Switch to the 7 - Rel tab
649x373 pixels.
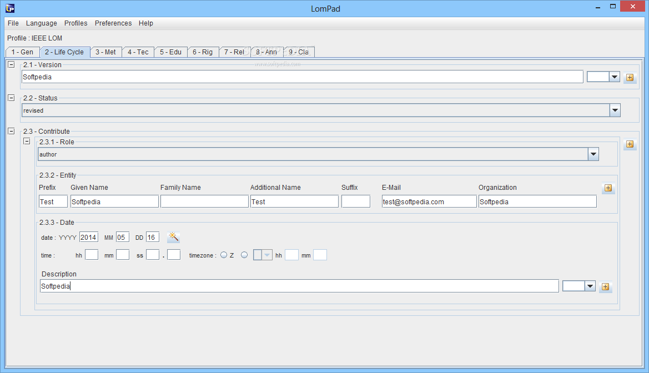[234, 52]
